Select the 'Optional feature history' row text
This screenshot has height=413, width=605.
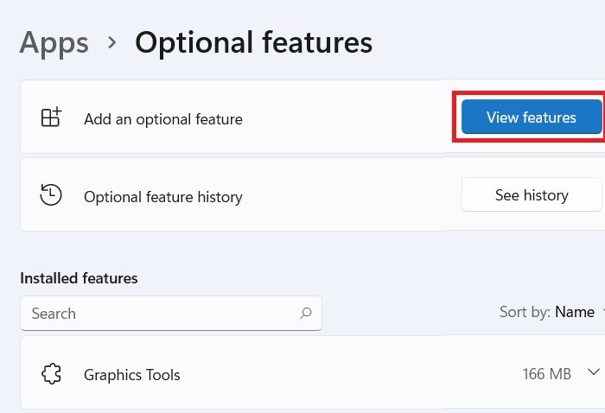point(162,197)
